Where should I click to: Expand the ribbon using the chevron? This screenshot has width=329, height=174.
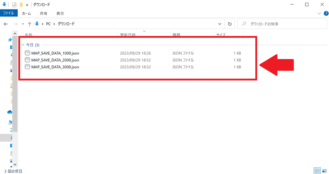tap(319, 13)
